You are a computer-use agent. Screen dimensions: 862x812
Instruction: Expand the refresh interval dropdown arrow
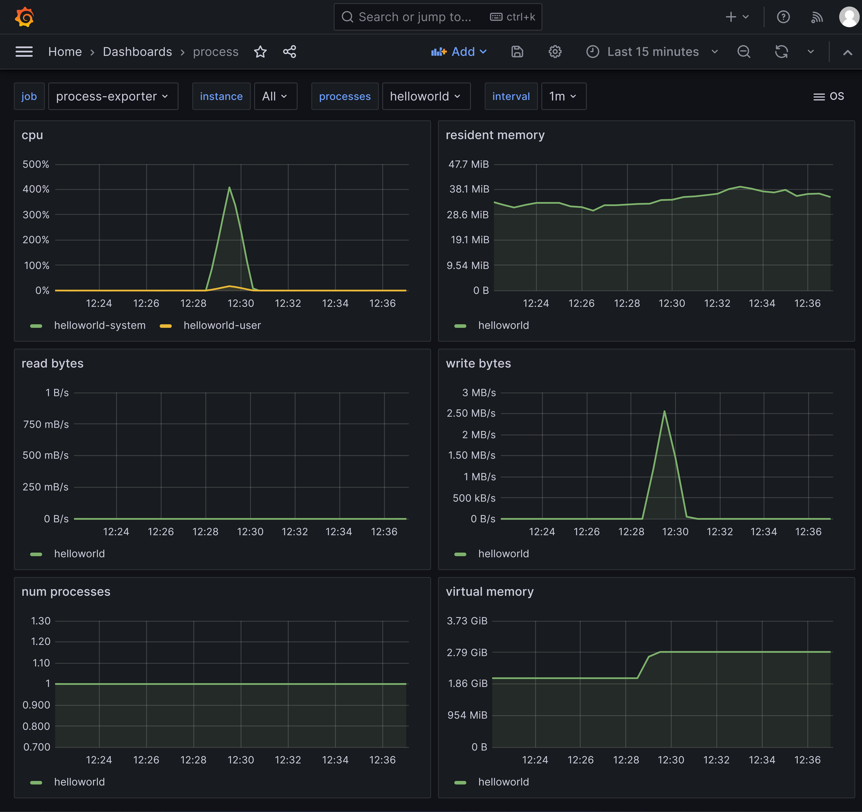pyautogui.click(x=811, y=52)
